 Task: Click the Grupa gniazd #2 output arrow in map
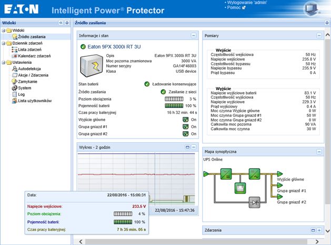coord(280,197)
